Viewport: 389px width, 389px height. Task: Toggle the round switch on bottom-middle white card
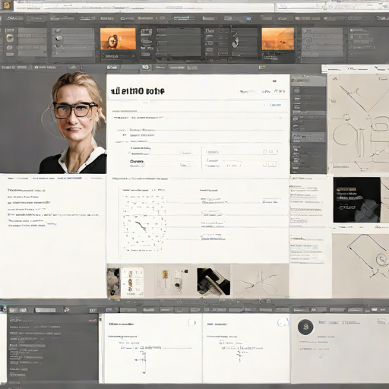pos(283,322)
